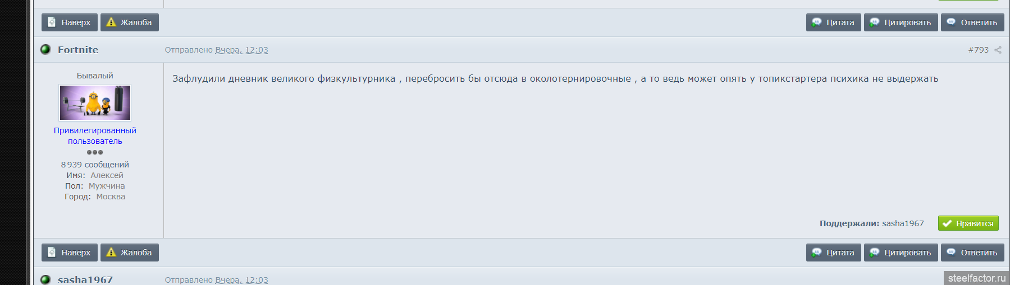Screen dimensions: 1010x285
Task: Like the post with the green Нравится button
Action: point(968,223)
